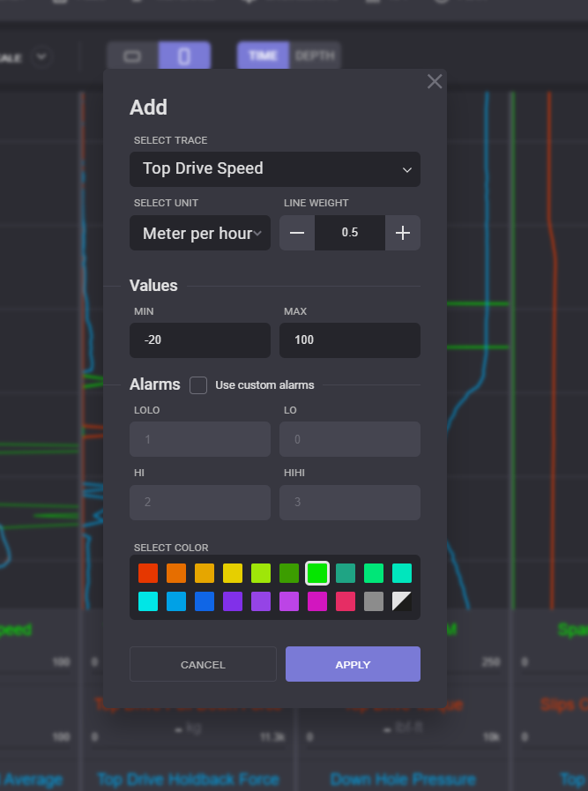Image resolution: width=588 pixels, height=791 pixels.
Task: Select the vertical layout toggle icon
Action: coord(184,56)
